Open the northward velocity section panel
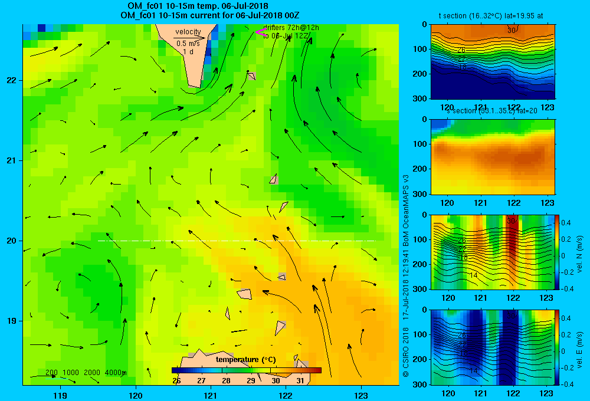The height and width of the screenshot is (401, 590). (493, 252)
